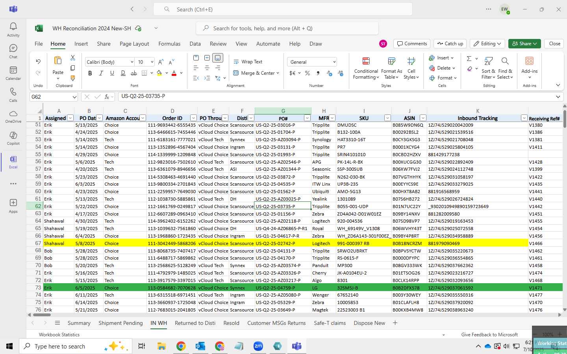Click the Percent Style icon
This screenshot has width=567, height=354.
[x=308, y=73]
